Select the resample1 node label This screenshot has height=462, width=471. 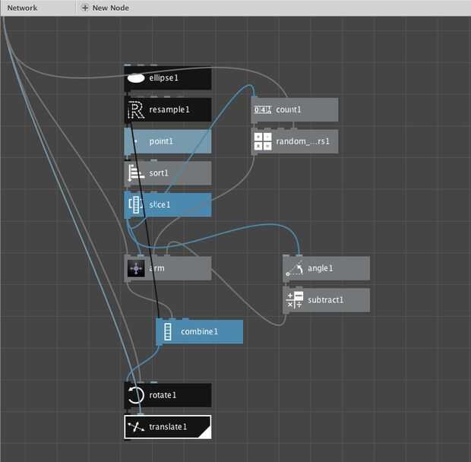point(169,109)
